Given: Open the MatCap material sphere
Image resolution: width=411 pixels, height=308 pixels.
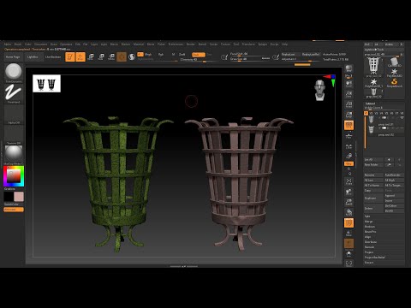Looking at the screenshot, I should (14, 155).
